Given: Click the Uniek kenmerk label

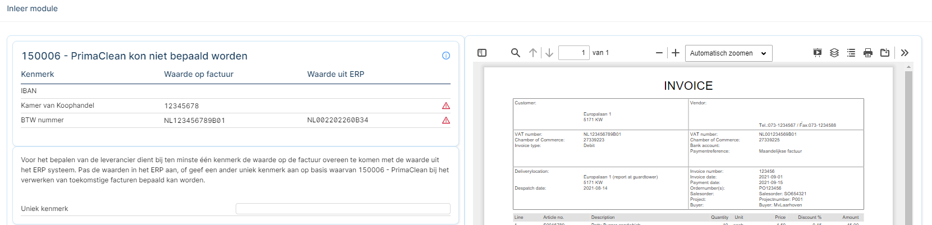Looking at the screenshot, I should pyautogui.click(x=44, y=209).
